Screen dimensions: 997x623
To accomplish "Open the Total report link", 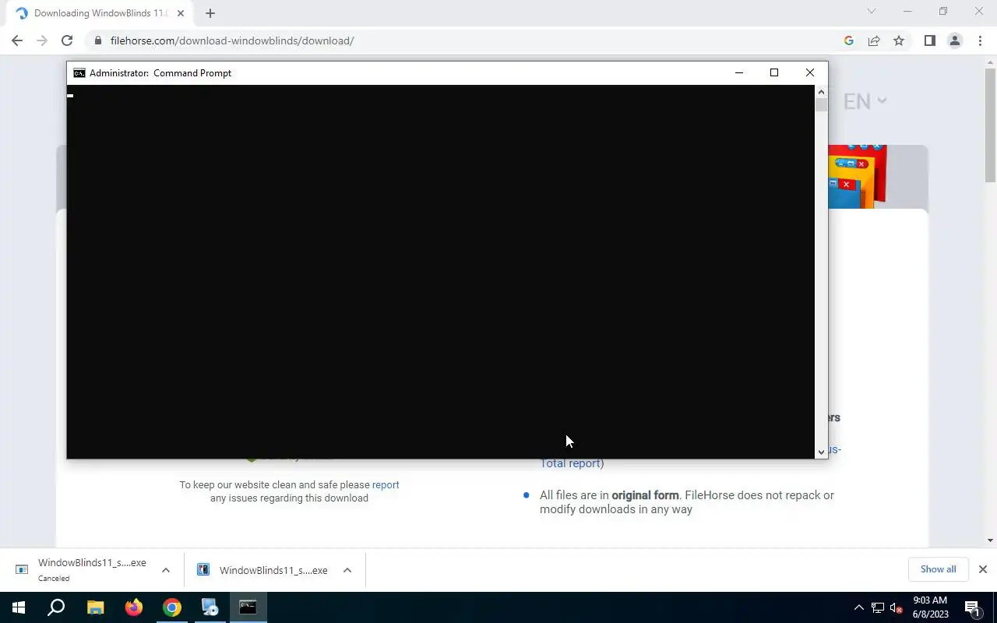I will 570,463.
